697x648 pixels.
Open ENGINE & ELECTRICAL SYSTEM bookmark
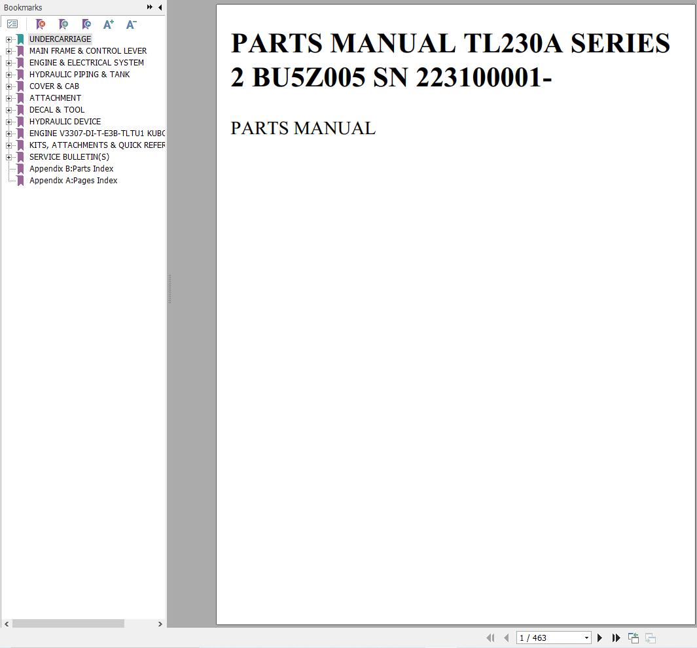[86, 63]
